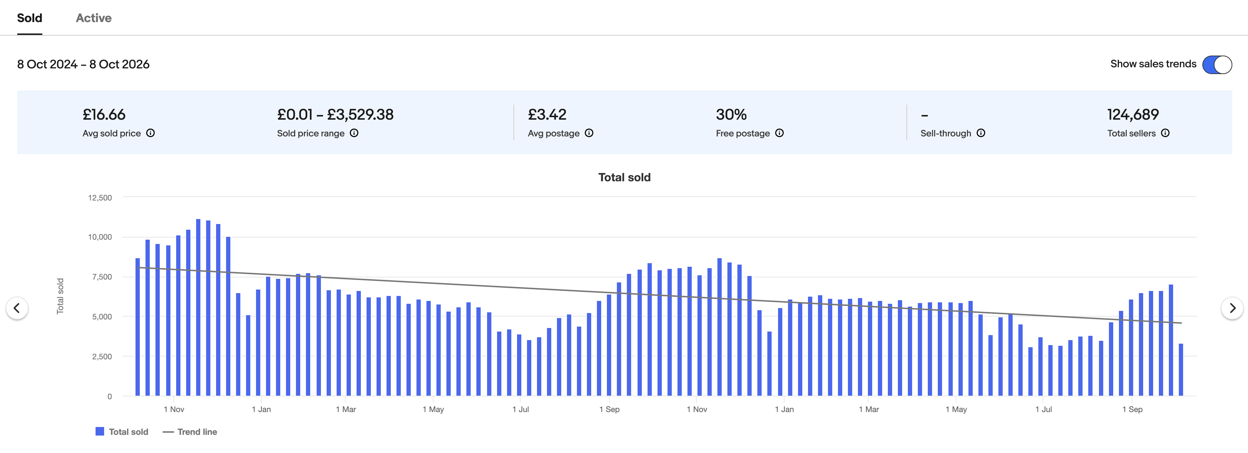Click the 12,500 y-axis label
Screen dimensions: 1248x453
(x=100, y=197)
